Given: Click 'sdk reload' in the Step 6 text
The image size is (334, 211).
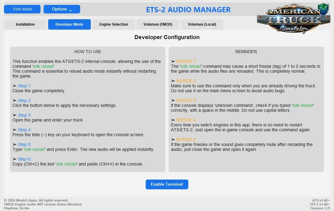Looking at the screenshot, I should tap(66, 164).
